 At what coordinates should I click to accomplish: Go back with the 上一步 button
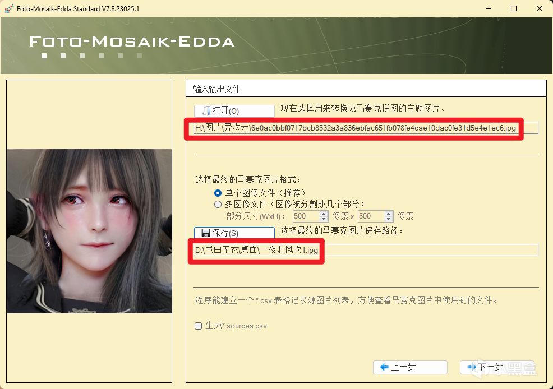410,367
